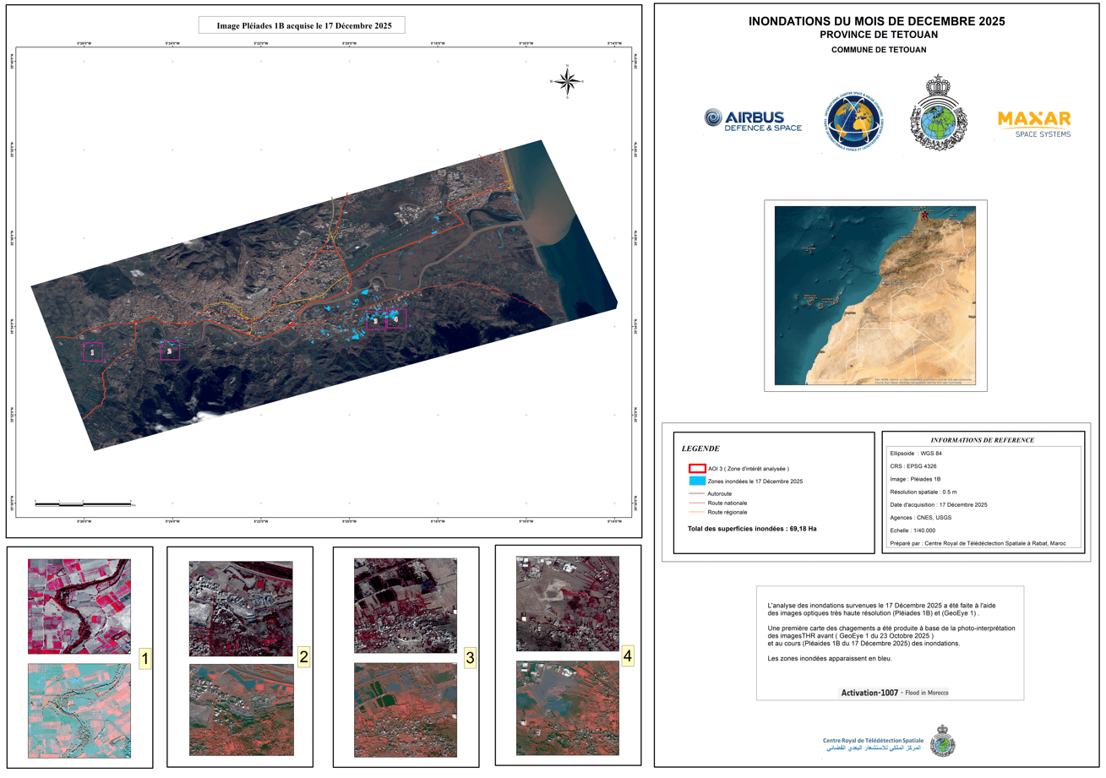Click the red AOI 3 rectangle in legend
The height and width of the screenshot is (778, 1106).
(697, 468)
